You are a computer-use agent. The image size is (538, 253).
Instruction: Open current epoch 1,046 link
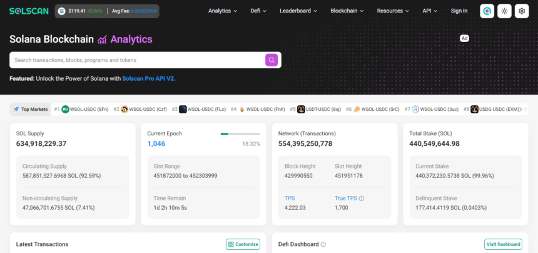pos(156,144)
